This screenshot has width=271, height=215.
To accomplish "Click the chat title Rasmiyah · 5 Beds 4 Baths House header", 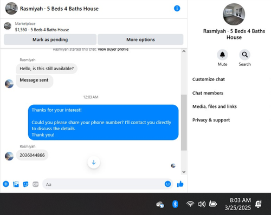I will pyautogui.click(x=59, y=9).
